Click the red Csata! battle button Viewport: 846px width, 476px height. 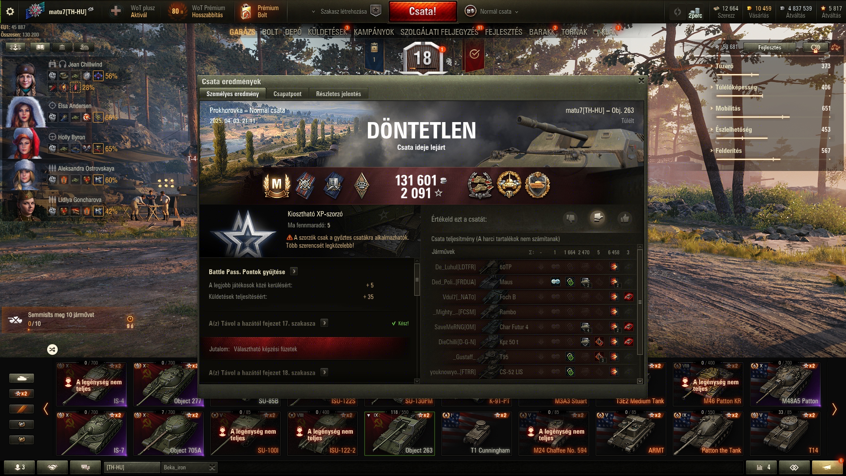tap(423, 11)
